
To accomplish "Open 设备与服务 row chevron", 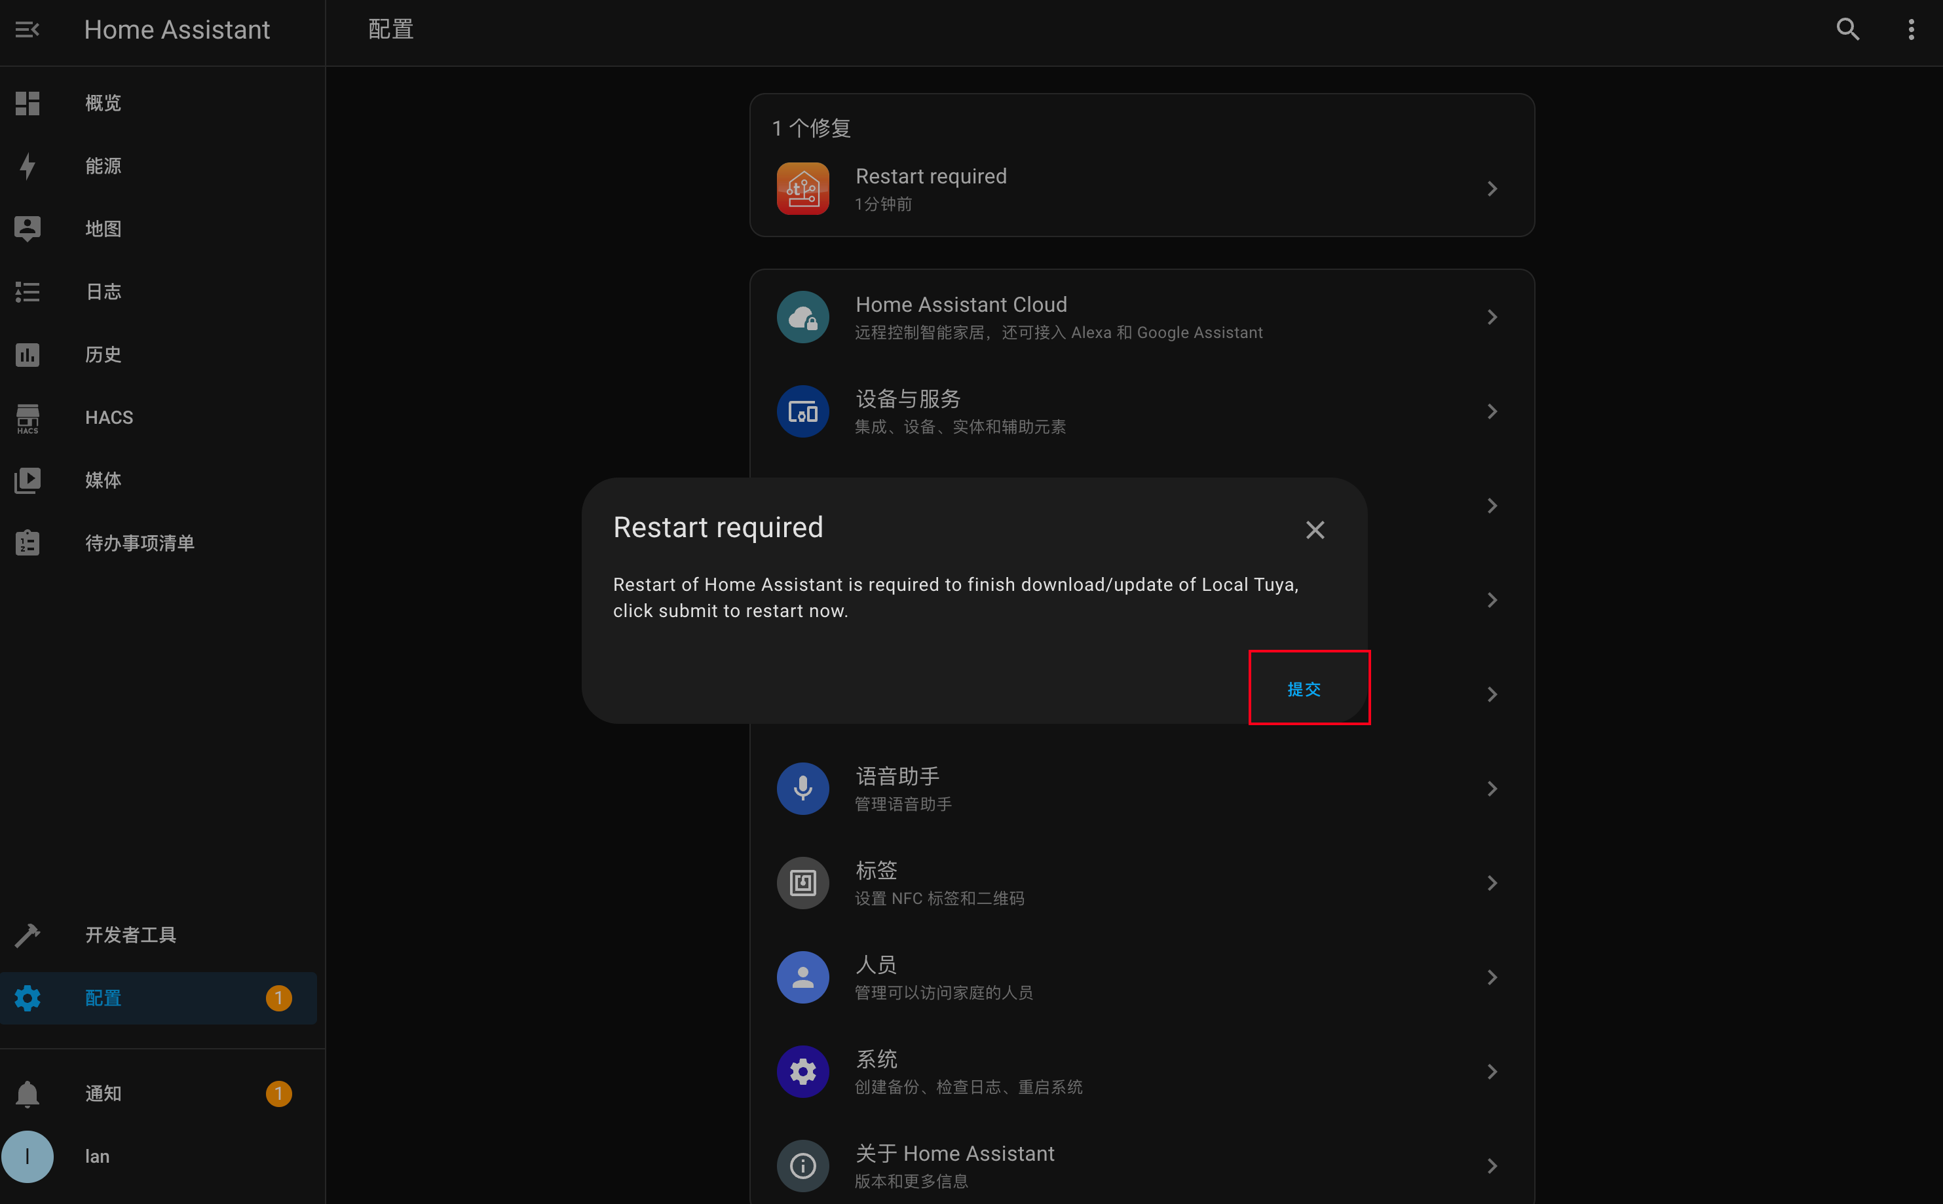I will (1492, 411).
